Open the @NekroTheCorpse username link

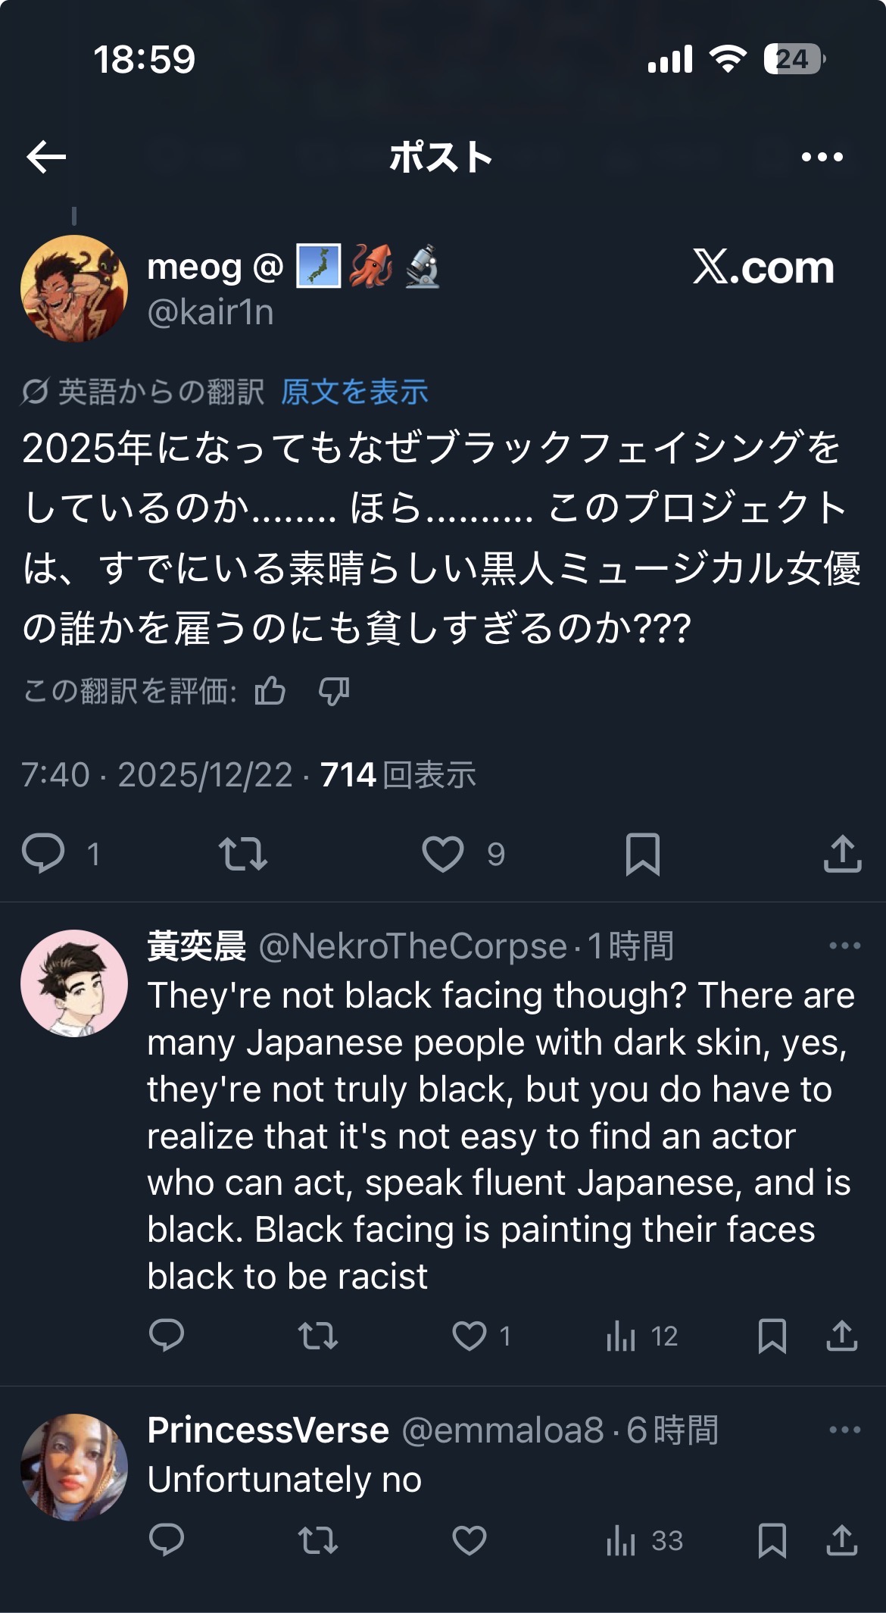coord(413,946)
